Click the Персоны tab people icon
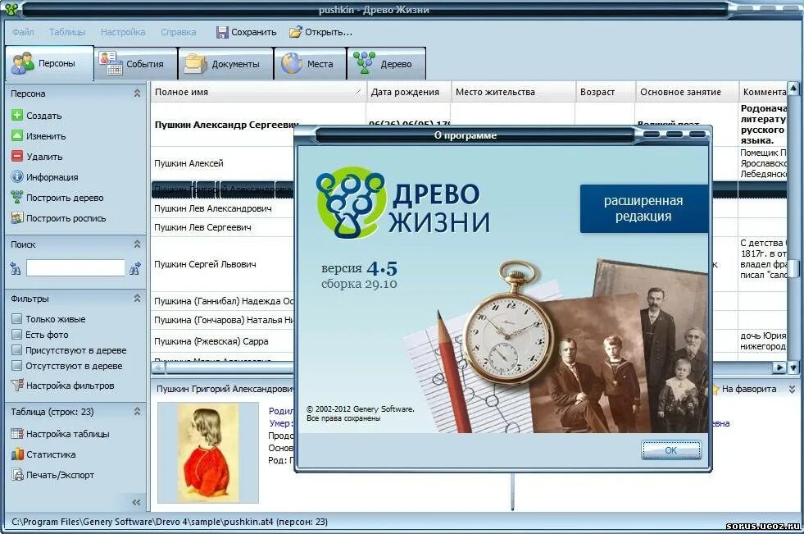 point(23,63)
